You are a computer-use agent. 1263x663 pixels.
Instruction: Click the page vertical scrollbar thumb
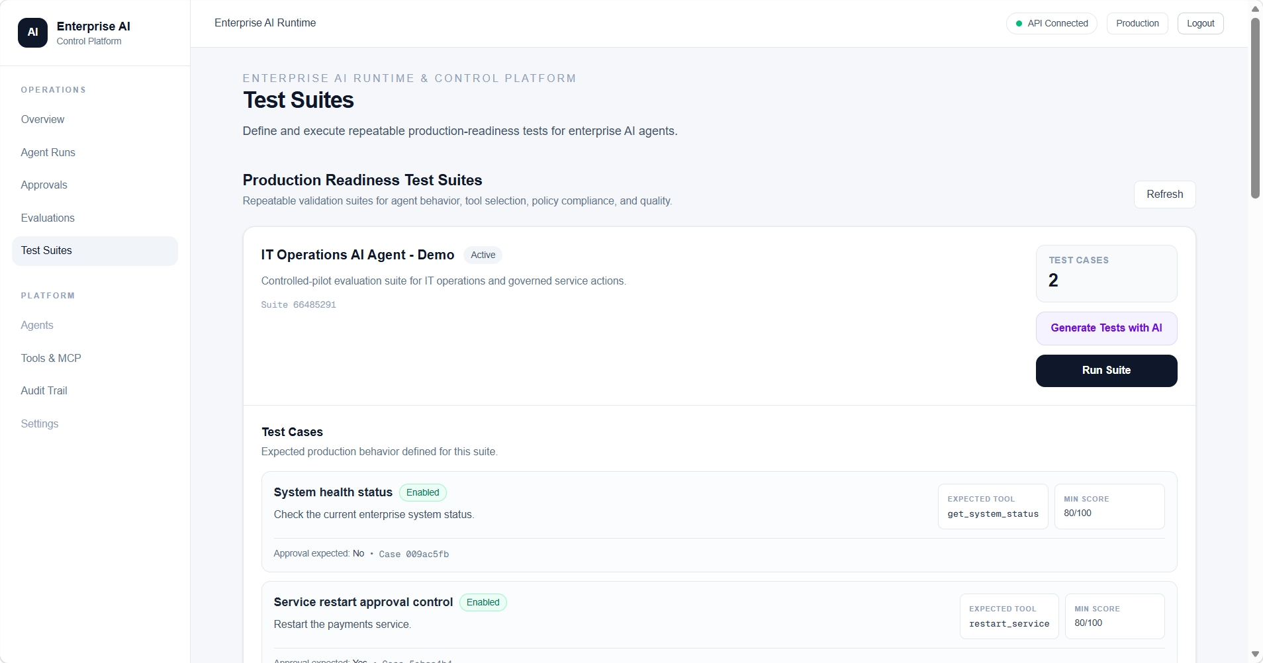pos(1255,109)
